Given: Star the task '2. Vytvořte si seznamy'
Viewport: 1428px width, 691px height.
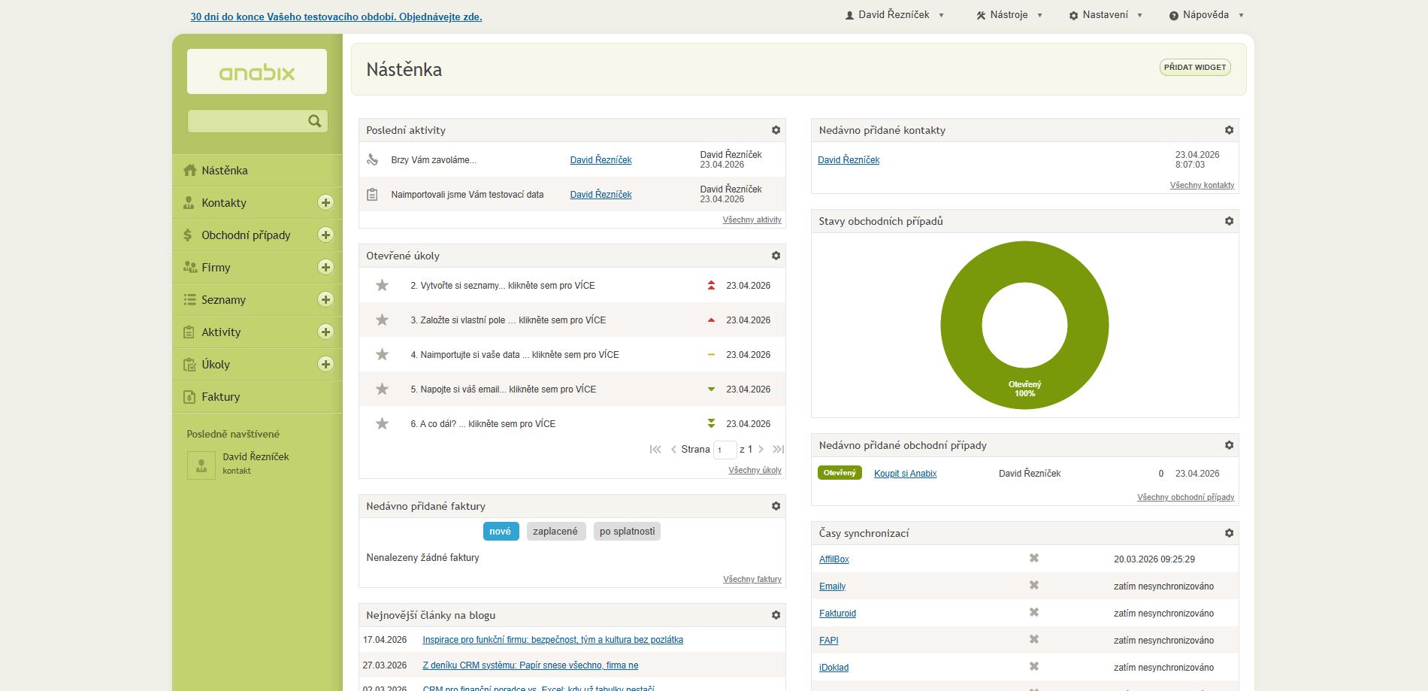Looking at the screenshot, I should coord(382,285).
